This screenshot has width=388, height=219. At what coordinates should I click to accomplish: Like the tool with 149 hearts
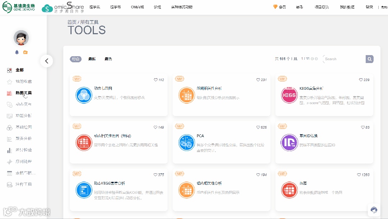click(x=155, y=128)
